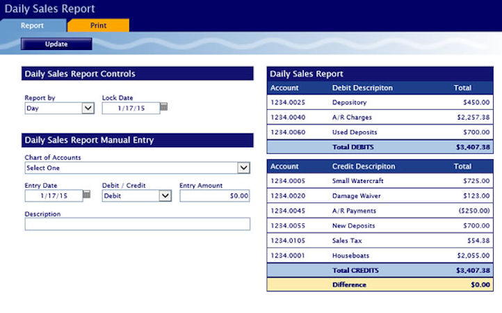Screen dimensions: 502x313
Task: Click the Entry Amount field
Action: (x=215, y=195)
